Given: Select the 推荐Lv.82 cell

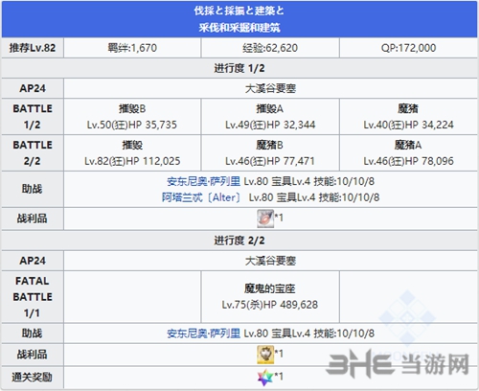Looking at the screenshot, I should pyautogui.click(x=33, y=48).
